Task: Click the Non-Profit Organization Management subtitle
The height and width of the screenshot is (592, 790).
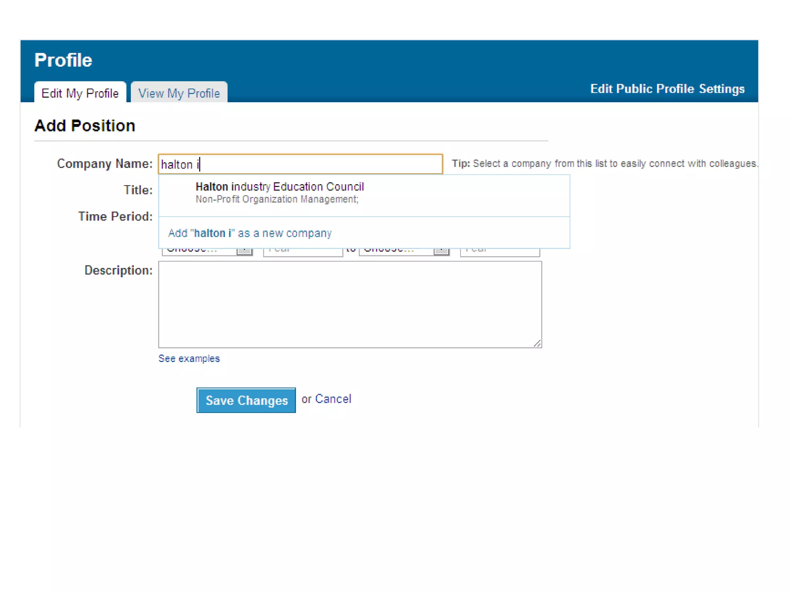Action: (x=277, y=199)
